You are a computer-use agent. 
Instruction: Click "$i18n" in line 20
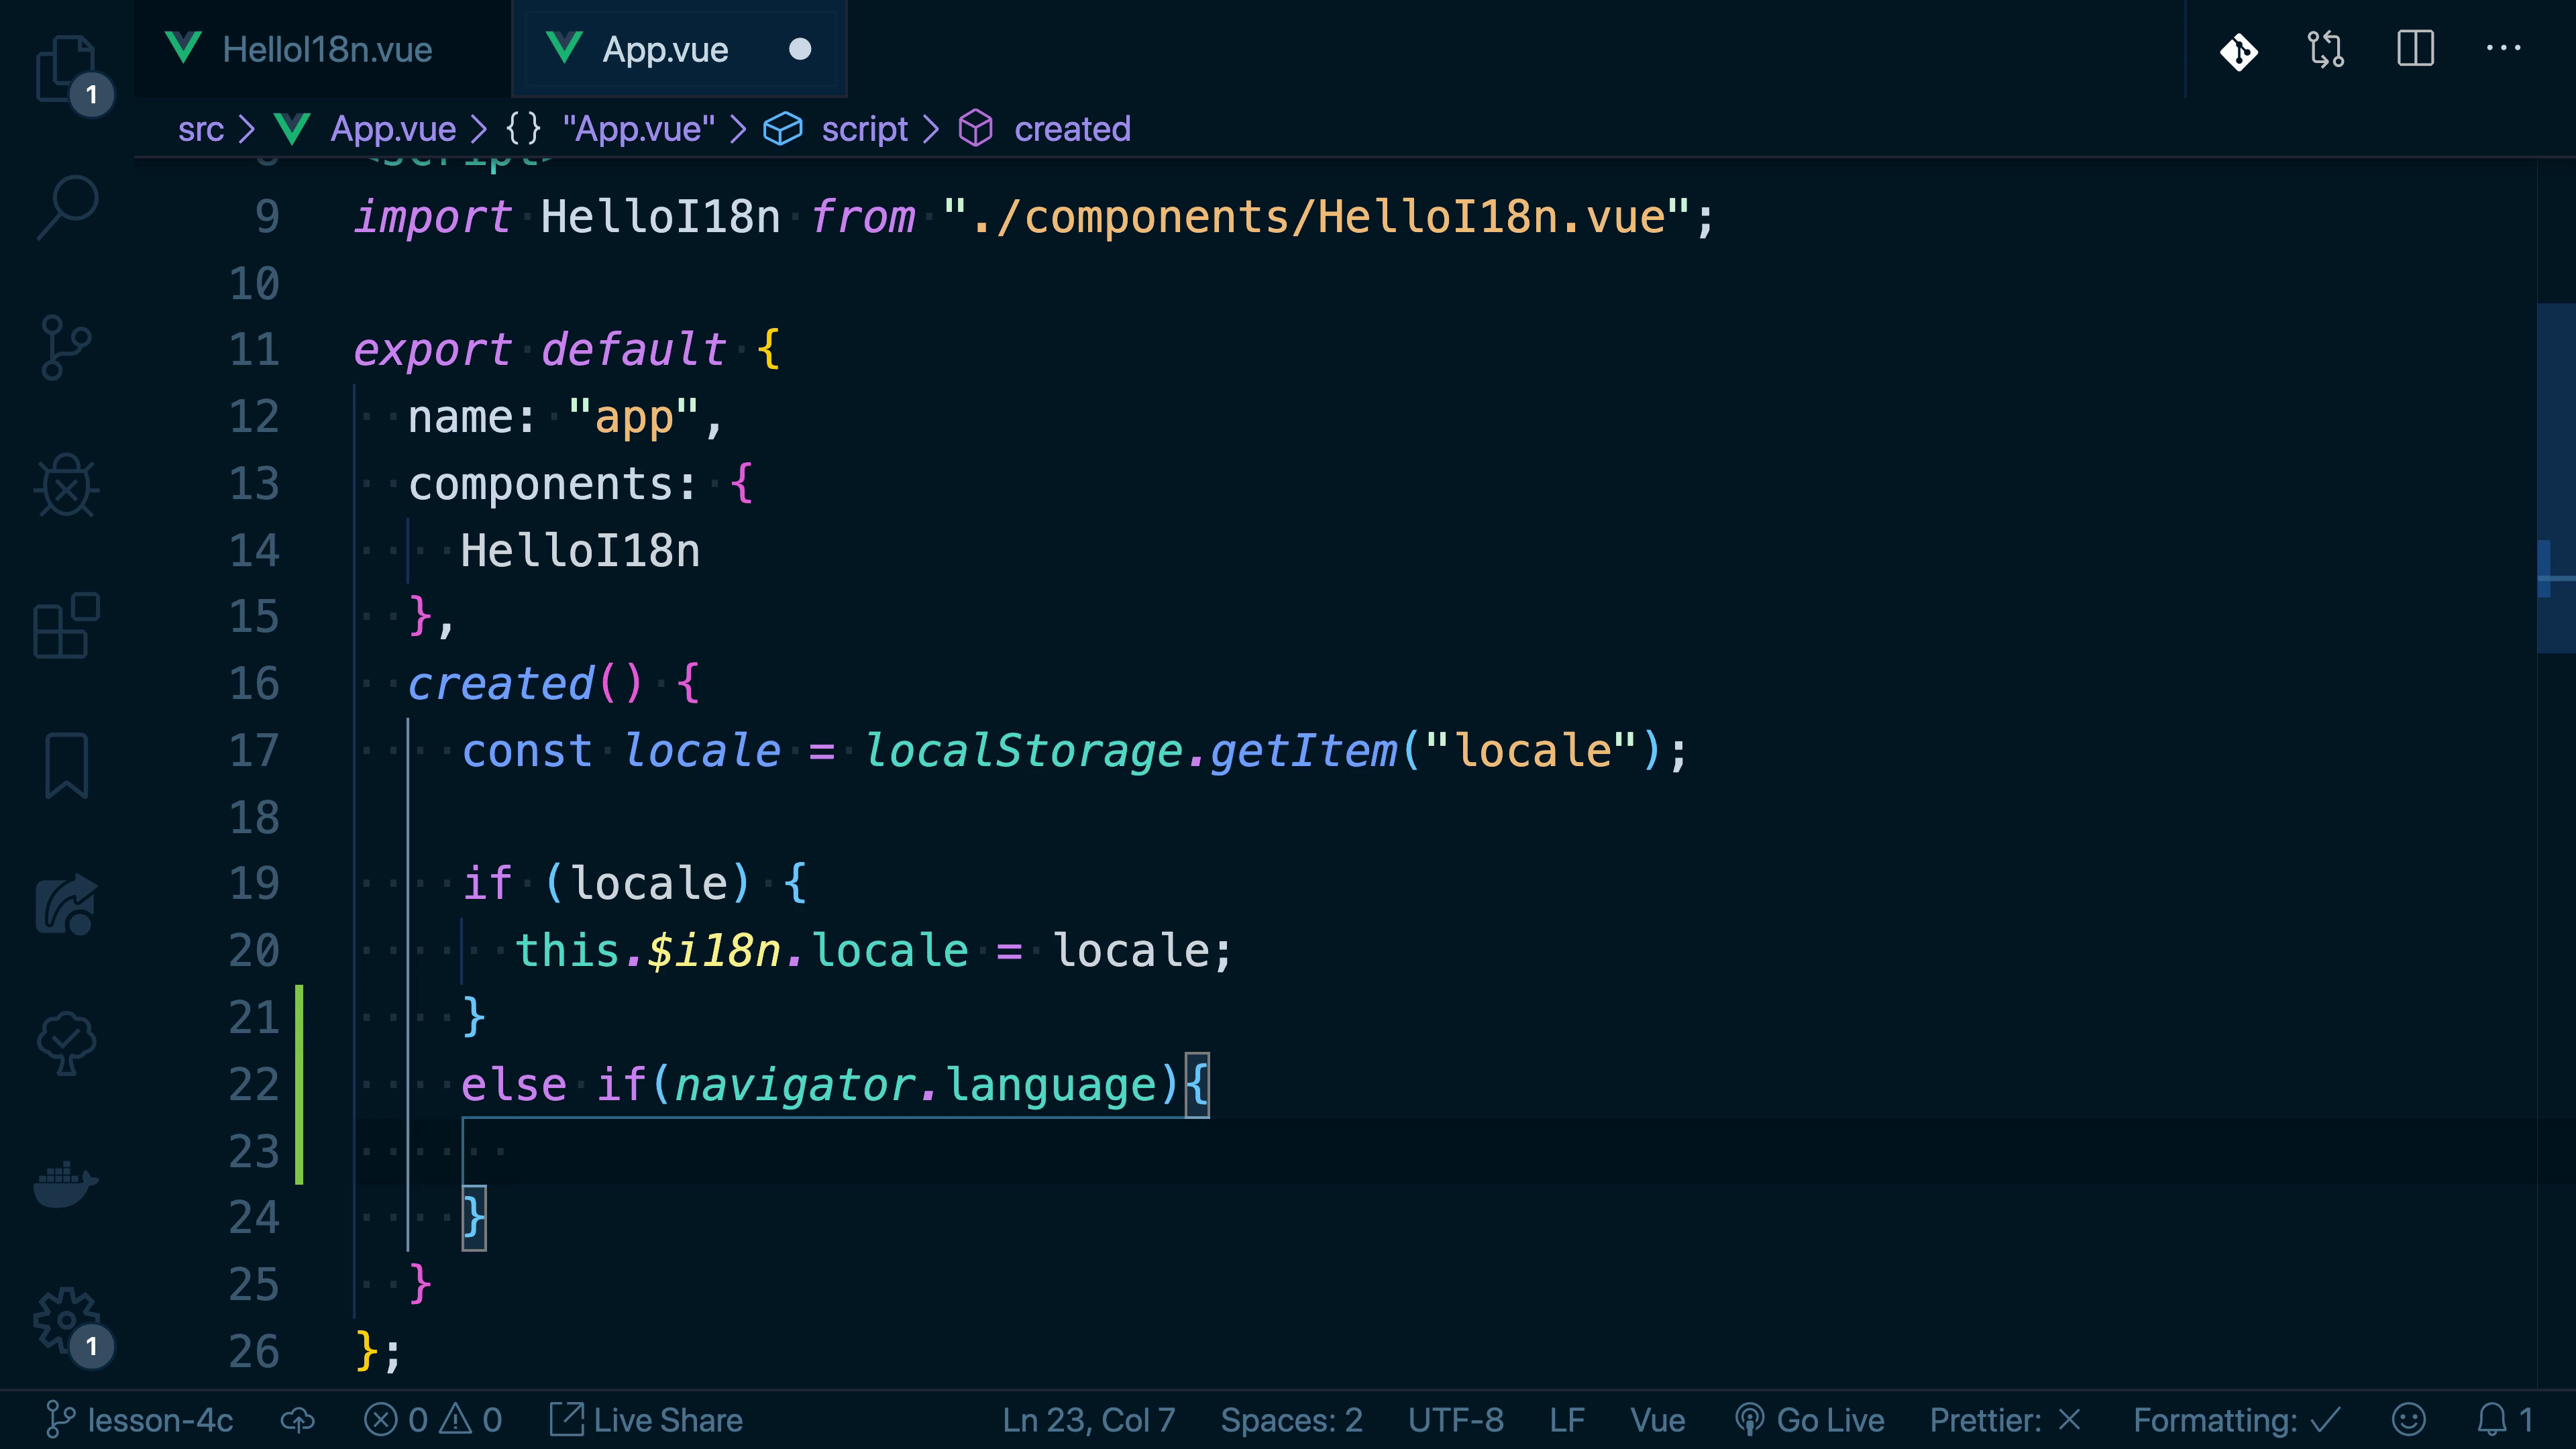(714, 951)
